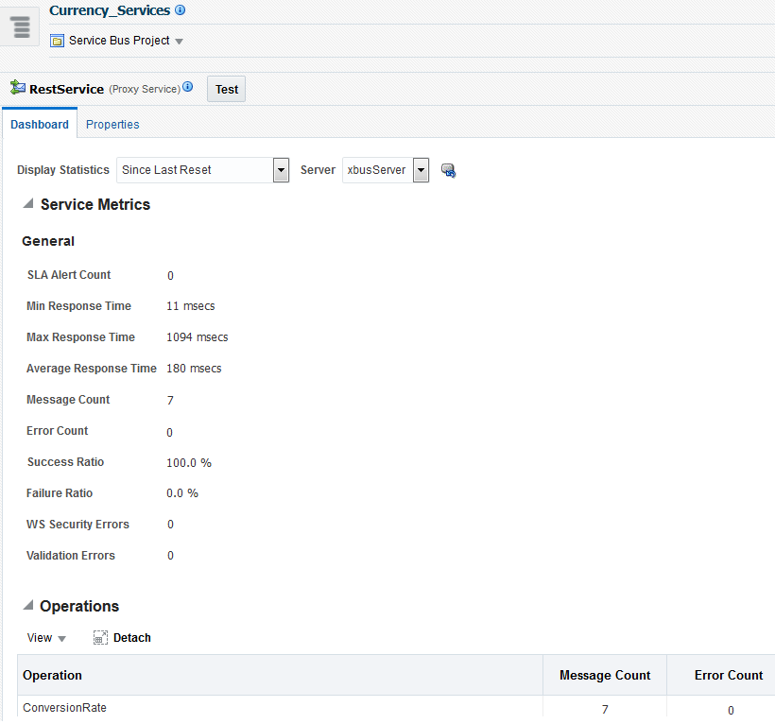Click the RestService name text
The height and width of the screenshot is (724, 775).
[67, 90]
